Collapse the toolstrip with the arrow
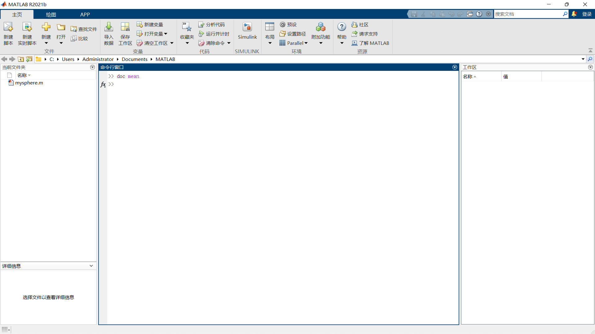Viewport: 595px width, 334px height. tap(590, 50)
